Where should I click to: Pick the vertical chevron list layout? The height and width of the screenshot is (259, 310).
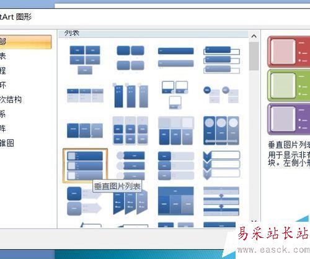tap(221, 165)
